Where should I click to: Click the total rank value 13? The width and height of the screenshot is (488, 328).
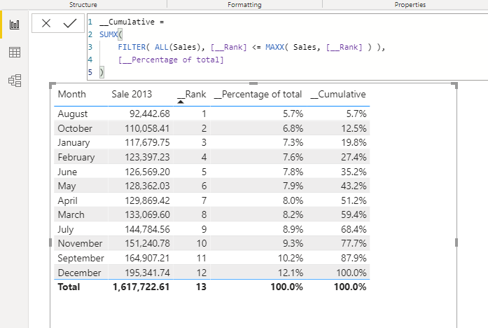click(201, 287)
